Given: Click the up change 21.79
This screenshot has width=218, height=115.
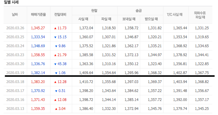Looking at the screenshot, I should pos(60,55).
